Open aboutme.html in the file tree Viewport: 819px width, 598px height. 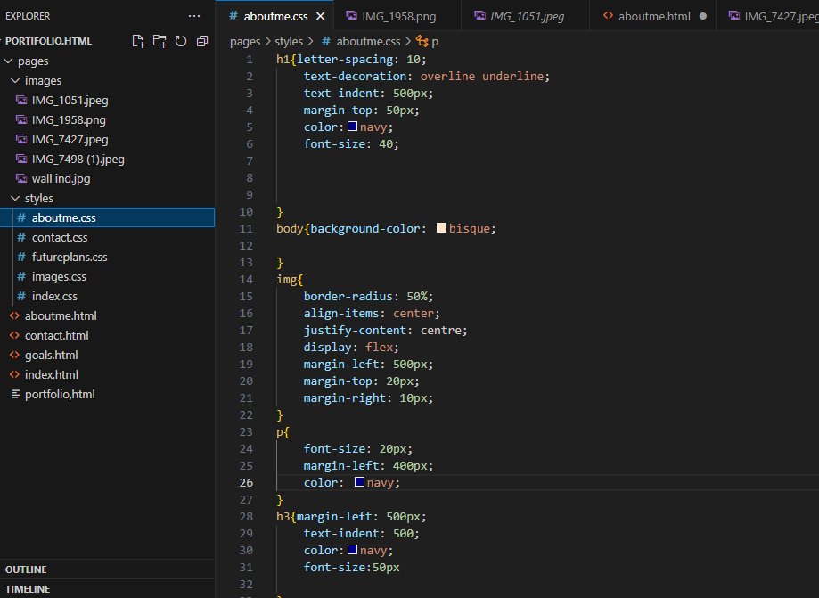pyautogui.click(x=107, y=315)
